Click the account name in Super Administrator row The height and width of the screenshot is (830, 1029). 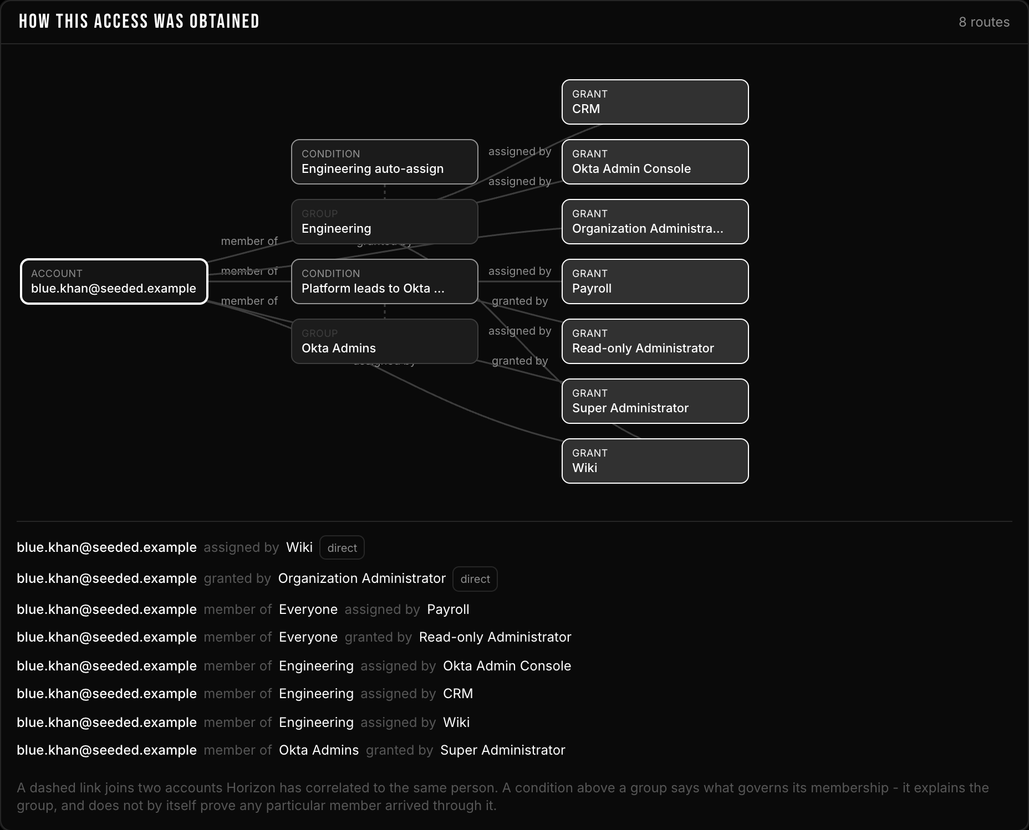[x=106, y=750]
